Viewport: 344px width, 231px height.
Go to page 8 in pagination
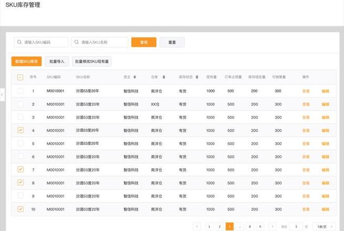pyautogui.click(x=250, y=227)
